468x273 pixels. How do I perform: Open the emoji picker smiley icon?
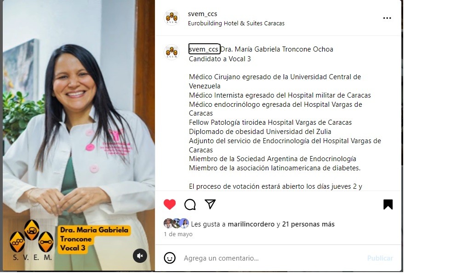(x=170, y=258)
